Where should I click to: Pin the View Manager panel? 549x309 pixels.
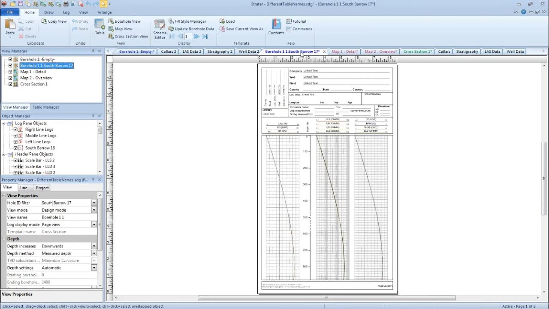(x=93, y=51)
